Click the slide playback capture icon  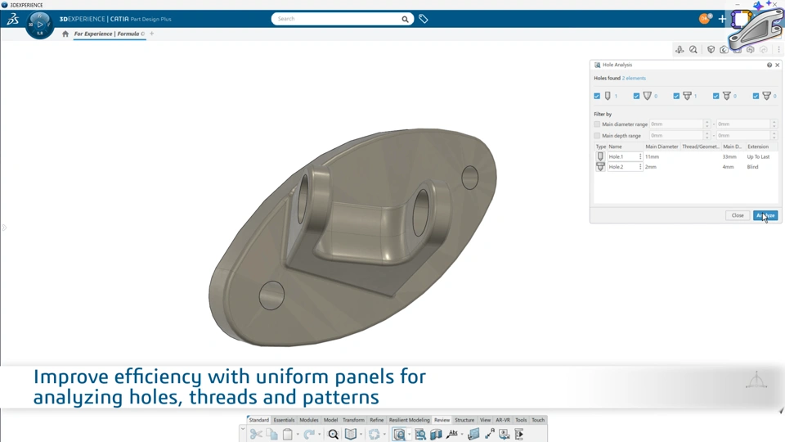point(505,434)
